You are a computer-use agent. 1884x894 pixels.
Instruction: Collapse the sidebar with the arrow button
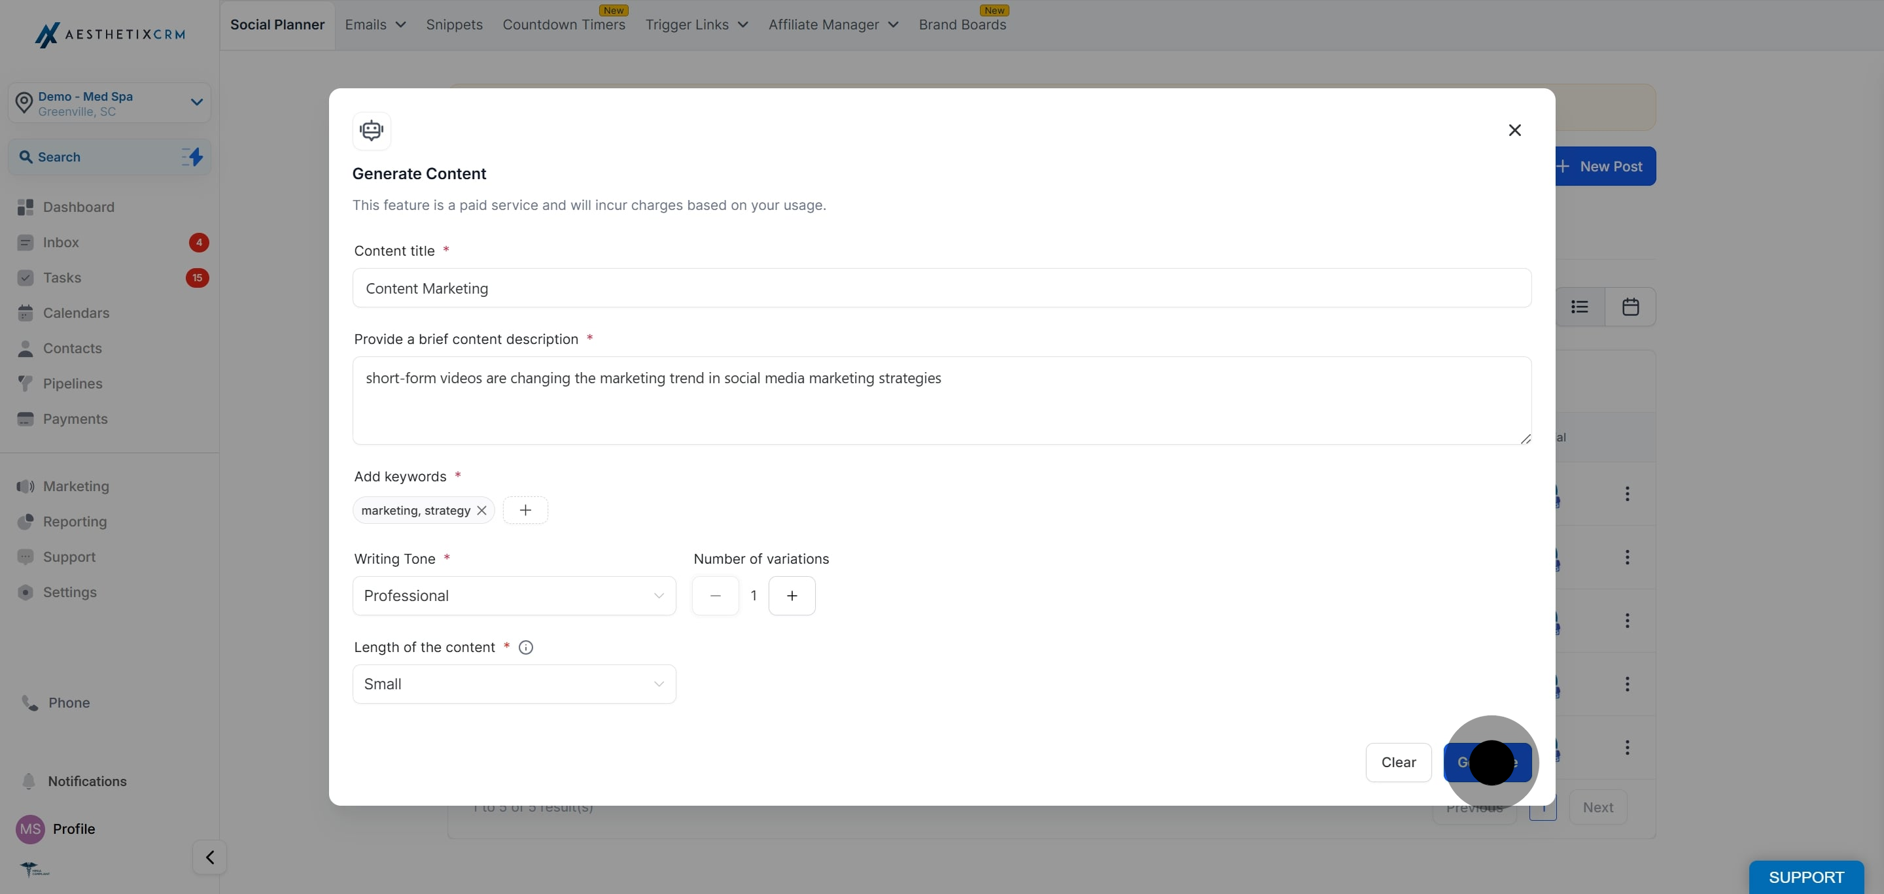coord(210,857)
